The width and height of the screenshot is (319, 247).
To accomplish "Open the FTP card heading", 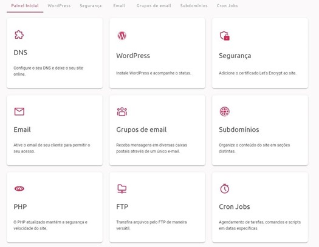I will 122,206.
